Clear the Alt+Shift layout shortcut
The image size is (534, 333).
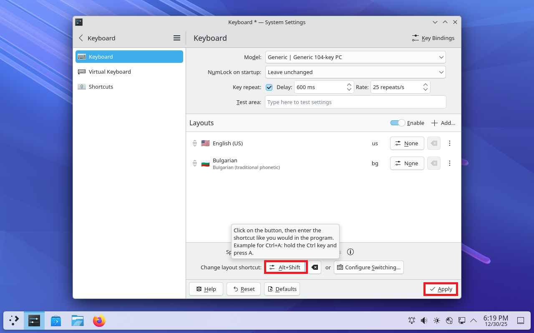[x=315, y=267]
